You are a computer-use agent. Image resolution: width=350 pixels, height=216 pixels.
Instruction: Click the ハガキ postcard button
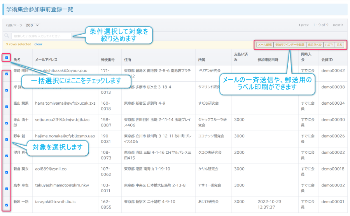coord(329,45)
